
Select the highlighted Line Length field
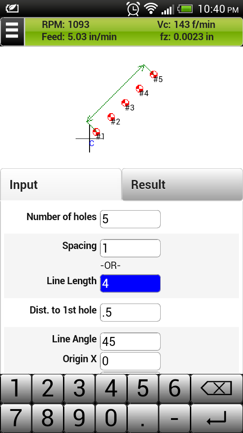click(x=130, y=283)
